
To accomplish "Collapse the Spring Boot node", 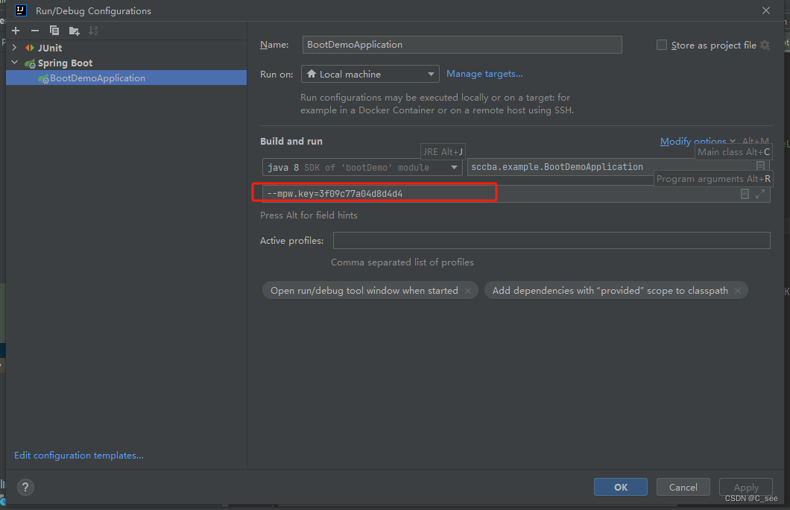I will (x=13, y=63).
